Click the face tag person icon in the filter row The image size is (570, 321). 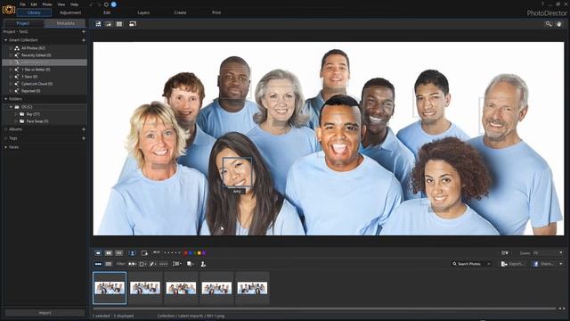203,264
